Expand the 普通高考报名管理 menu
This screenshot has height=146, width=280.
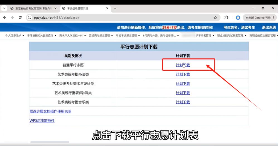pos(101,36)
